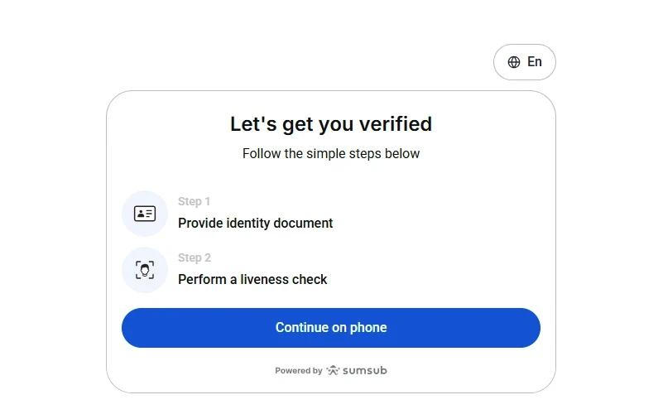Click the globe icon in language selector
Viewport: 663px width, 414px height.
click(514, 62)
